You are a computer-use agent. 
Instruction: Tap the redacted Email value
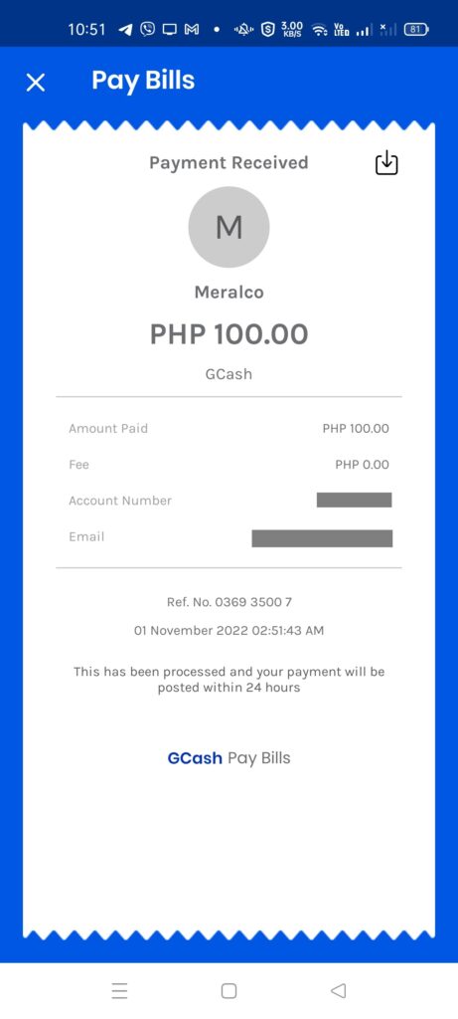pos(322,538)
